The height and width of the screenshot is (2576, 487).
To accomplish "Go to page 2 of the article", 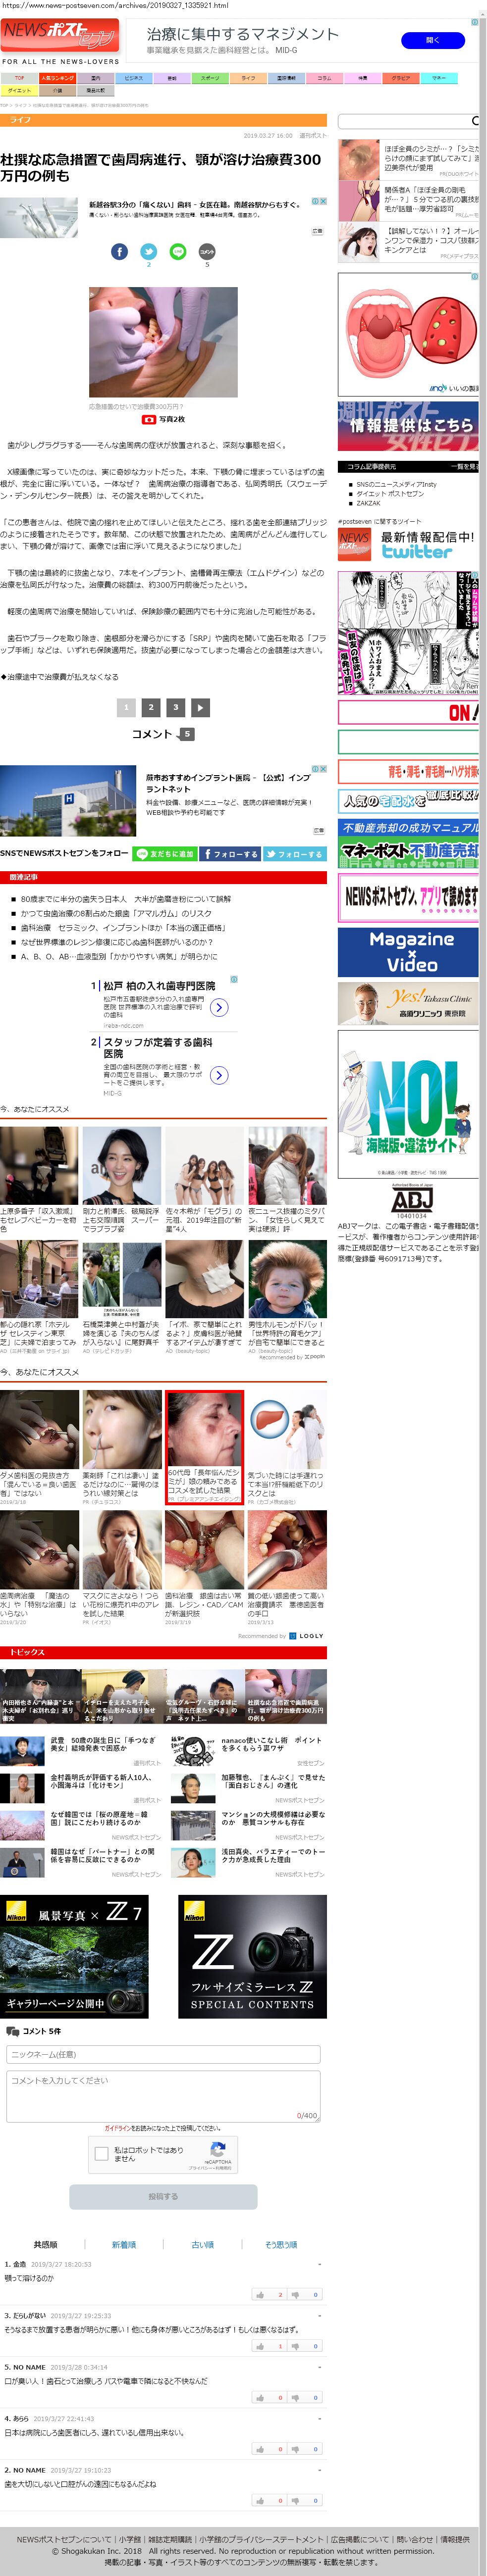I will click(151, 707).
